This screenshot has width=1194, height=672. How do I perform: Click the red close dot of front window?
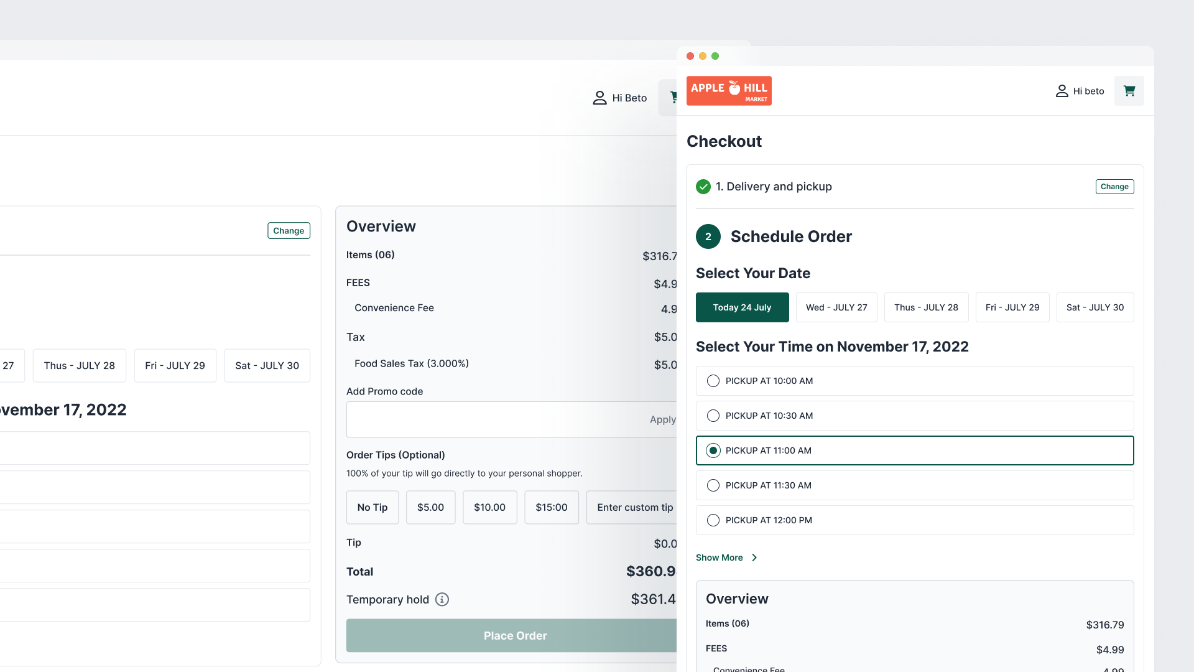(690, 56)
